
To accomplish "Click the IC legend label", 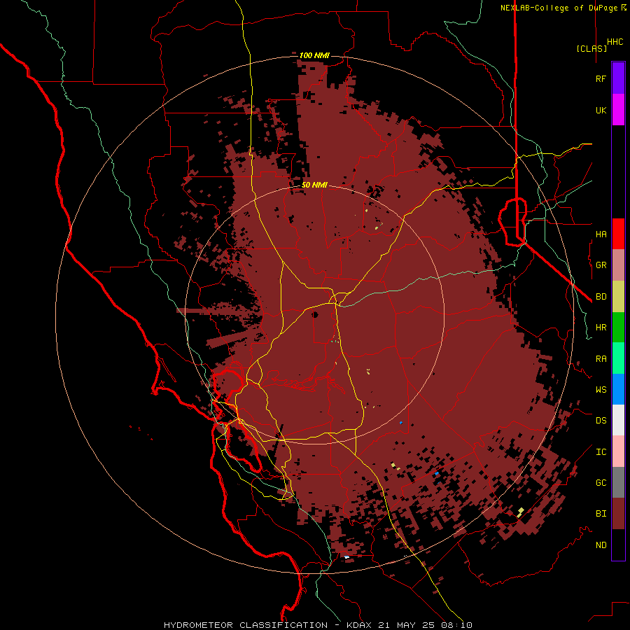I will (x=601, y=451).
